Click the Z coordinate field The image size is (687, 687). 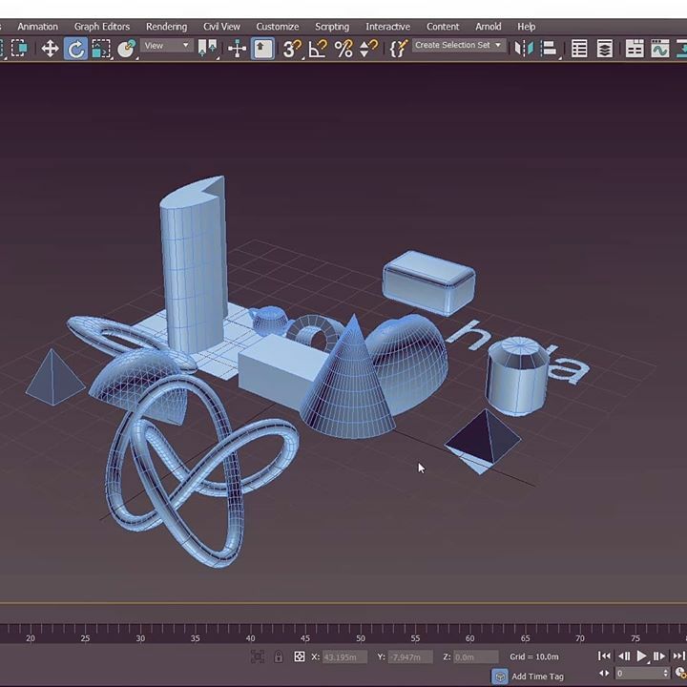(476, 656)
